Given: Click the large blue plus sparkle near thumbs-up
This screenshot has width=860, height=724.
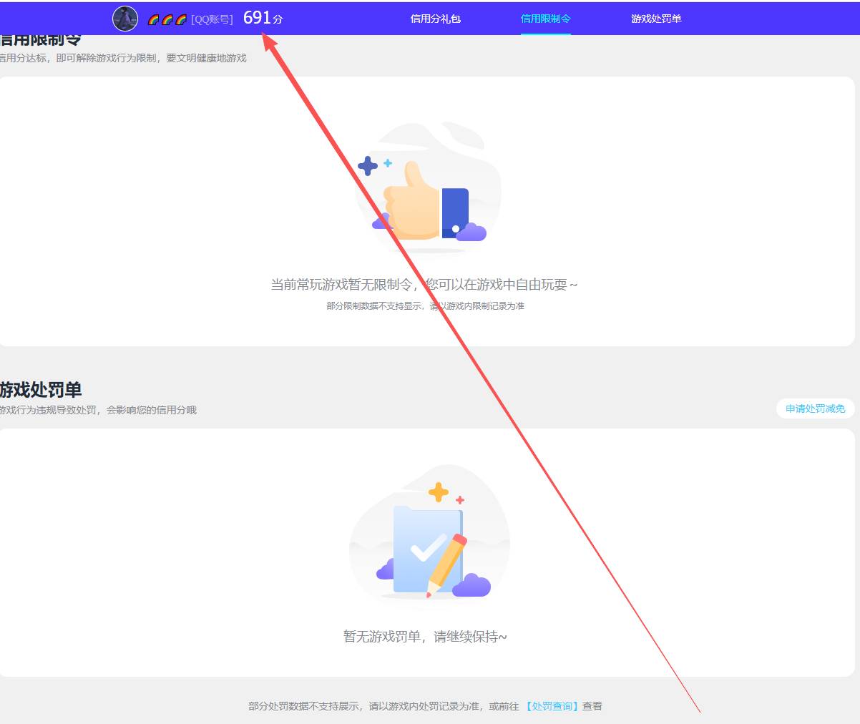Looking at the screenshot, I should coord(368,166).
